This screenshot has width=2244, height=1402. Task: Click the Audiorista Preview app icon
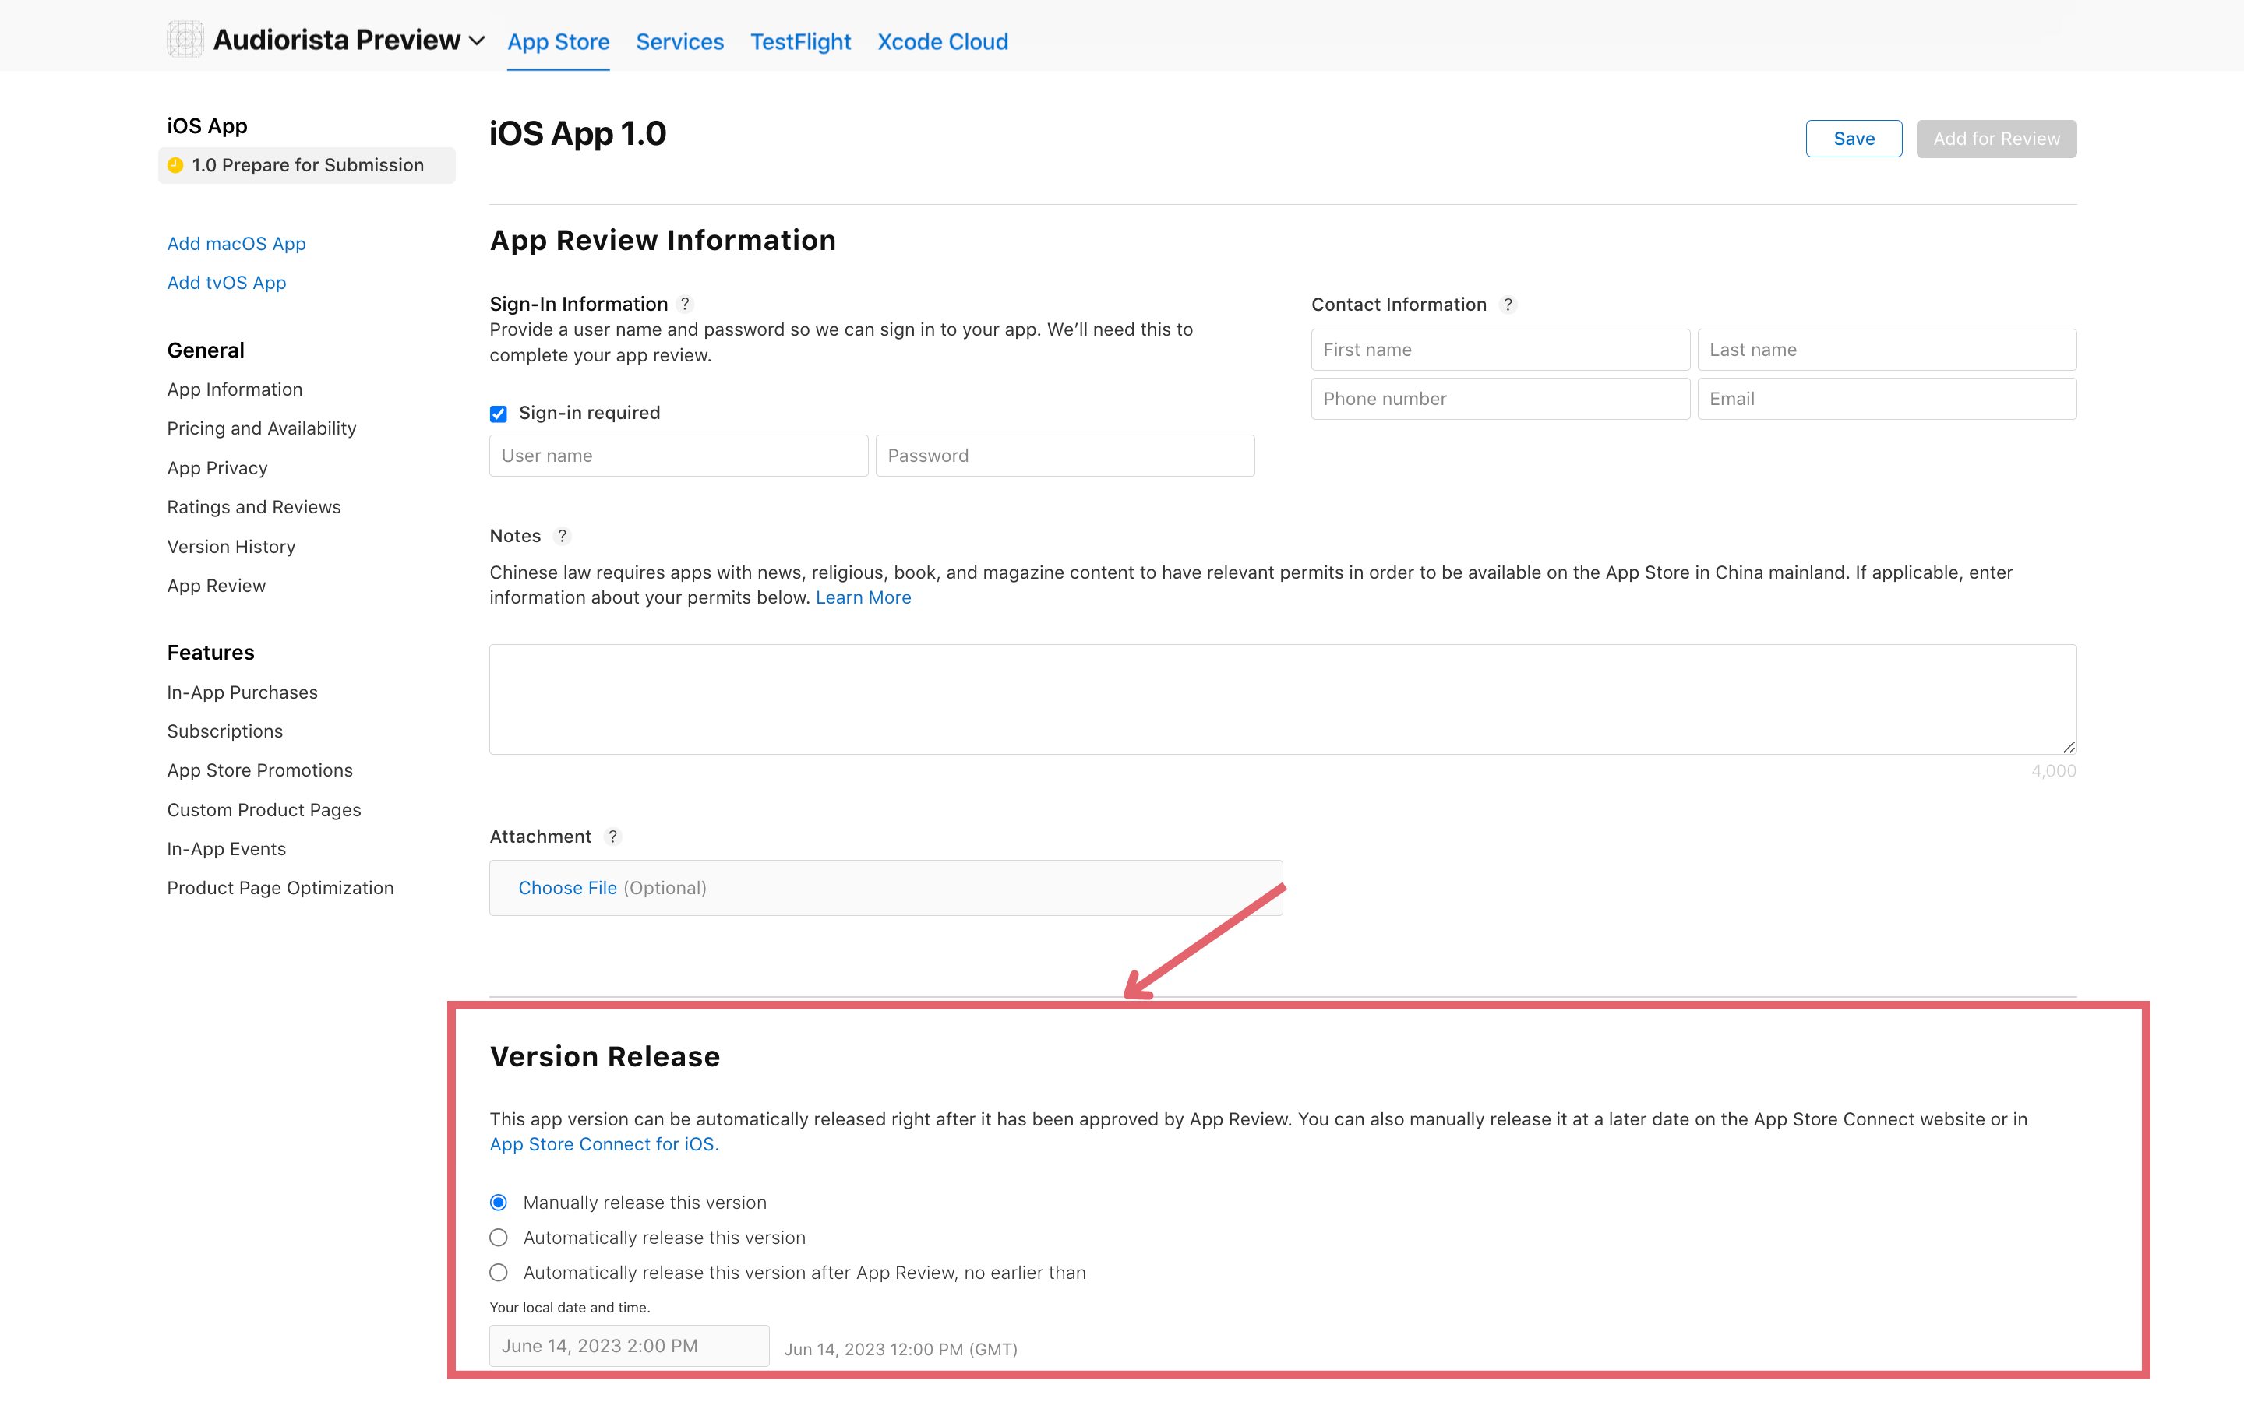[185, 39]
